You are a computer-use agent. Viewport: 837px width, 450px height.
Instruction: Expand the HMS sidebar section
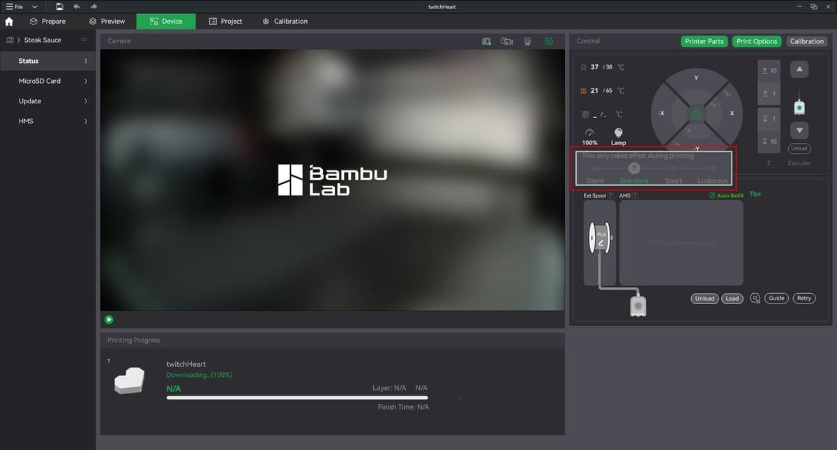[47, 121]
